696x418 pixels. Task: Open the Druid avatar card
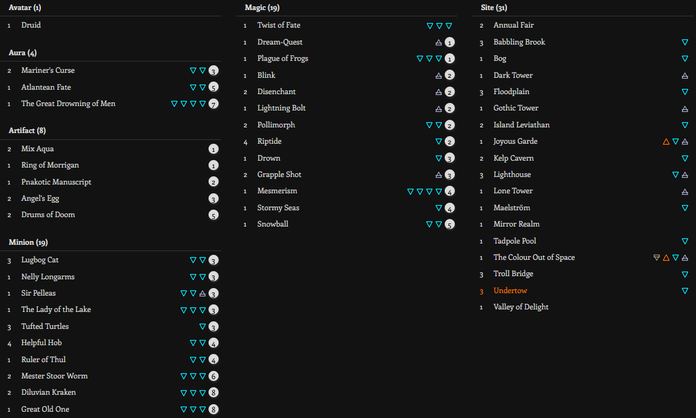31,26
